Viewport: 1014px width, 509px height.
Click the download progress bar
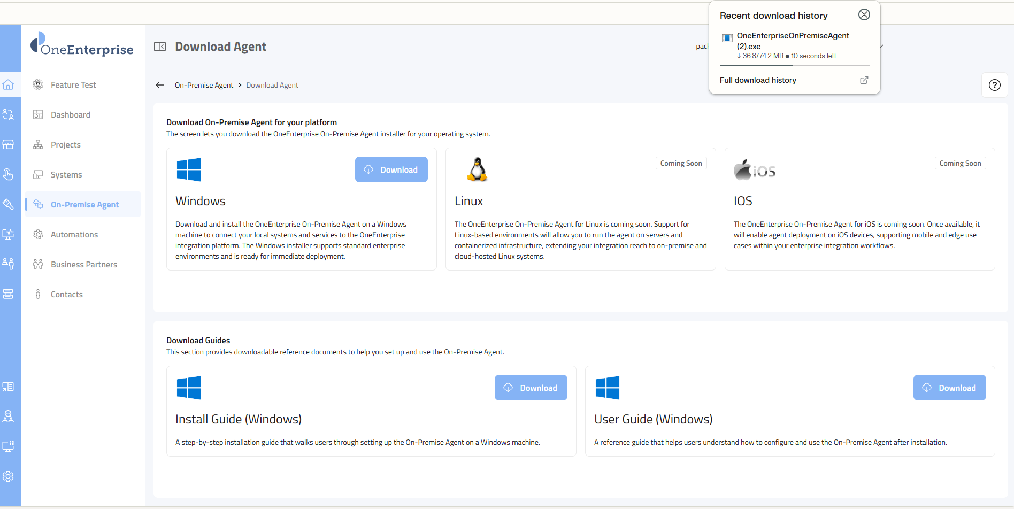794,65
